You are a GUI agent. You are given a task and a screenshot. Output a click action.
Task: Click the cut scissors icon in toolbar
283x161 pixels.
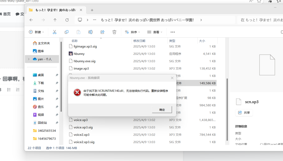click(54, 32)
